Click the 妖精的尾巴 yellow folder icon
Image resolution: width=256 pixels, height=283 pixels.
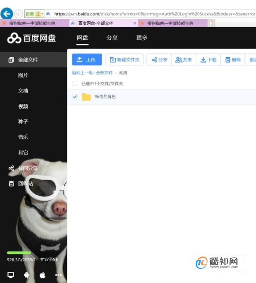(86, 97)
